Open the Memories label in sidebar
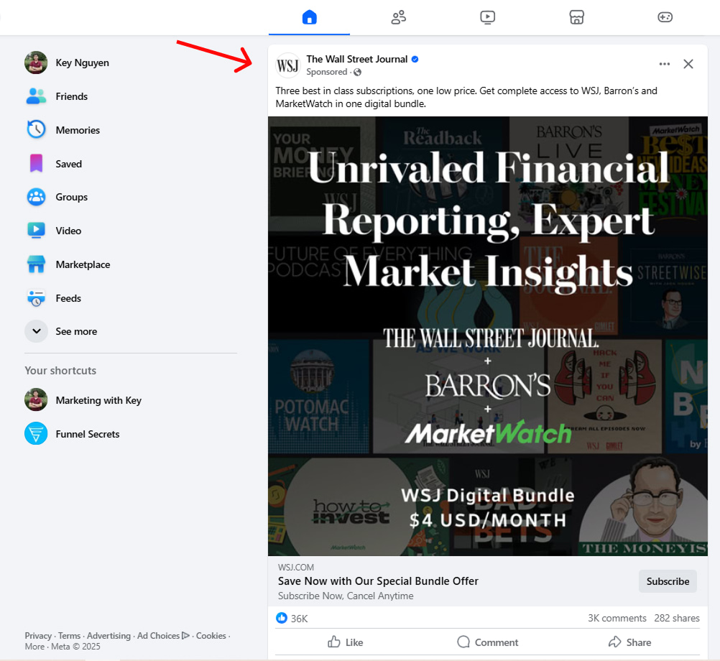The width and height of the screenshot is (720, 661). 78,130
